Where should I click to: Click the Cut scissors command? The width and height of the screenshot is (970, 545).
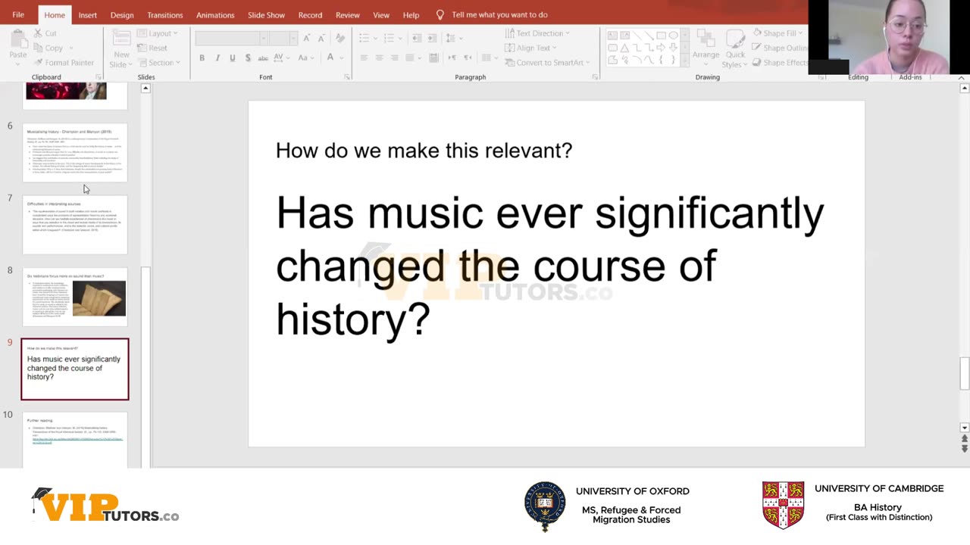click(x=45, y=33)
